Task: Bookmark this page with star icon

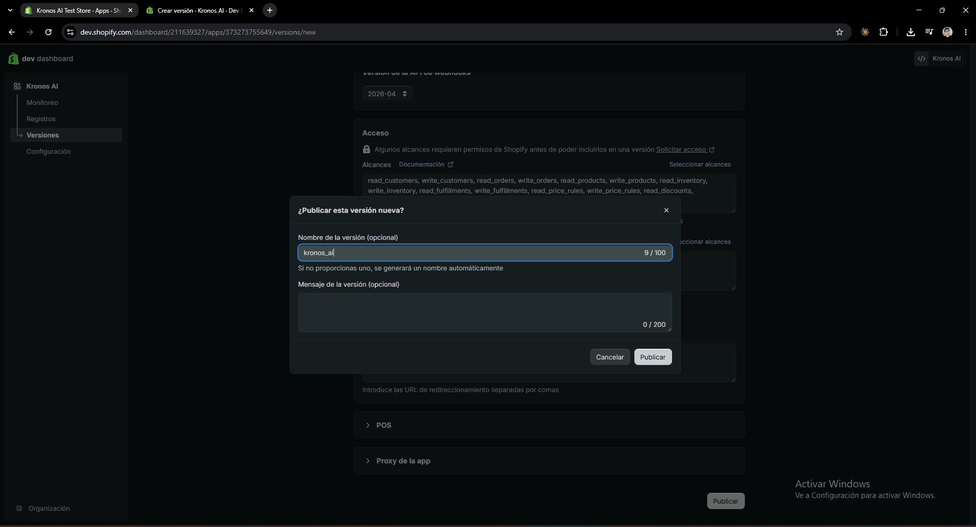Action: pyautogui.click(x=840, y=32)
